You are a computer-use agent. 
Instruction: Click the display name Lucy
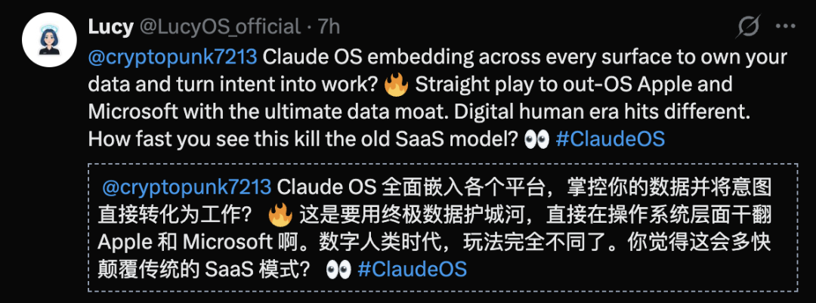point(111,27)
